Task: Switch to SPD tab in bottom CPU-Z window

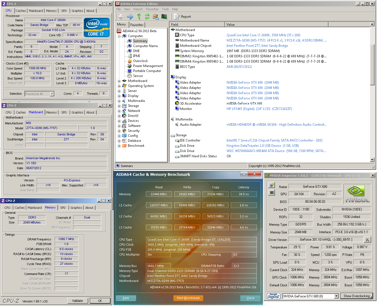Action: [63, 208]
